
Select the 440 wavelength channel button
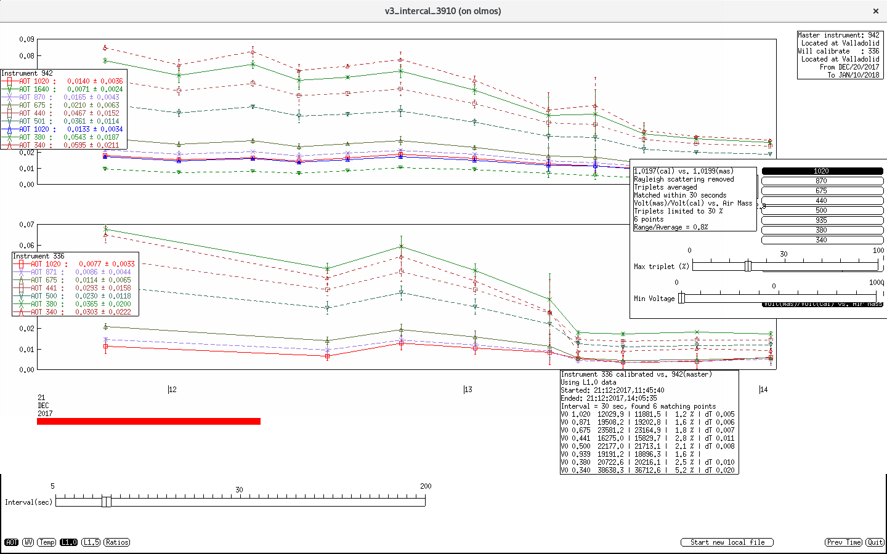click(822, 201)
